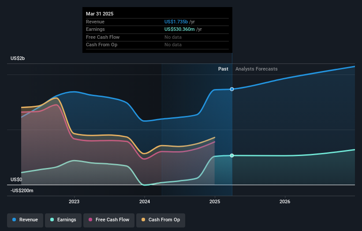Toggle the Cash From Op legend button
This screenshot has width=362, height=231.
point(160,220)
